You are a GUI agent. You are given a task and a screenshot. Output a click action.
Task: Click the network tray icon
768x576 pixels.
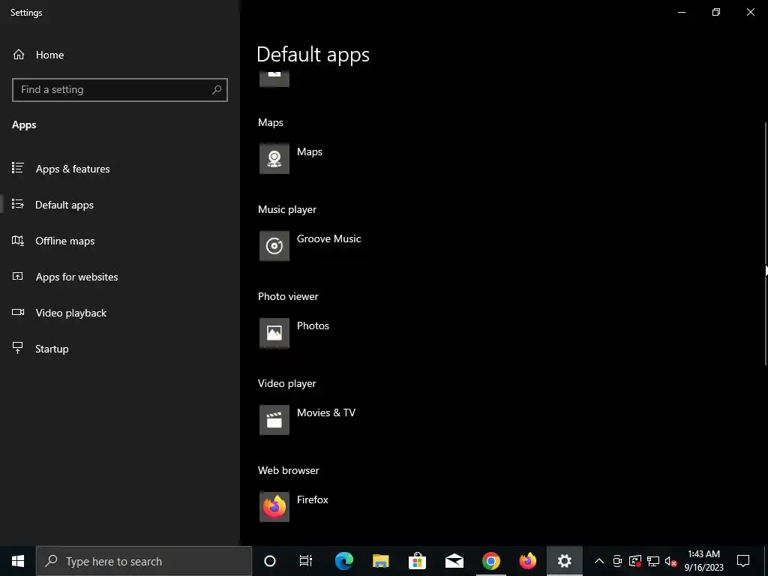[653, 561]
